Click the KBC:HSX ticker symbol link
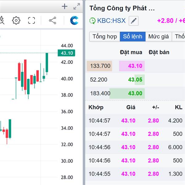 click(x=111, y=21)
